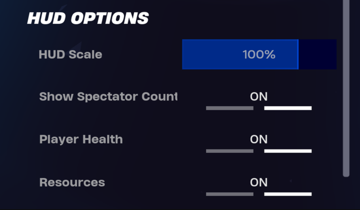Click the dark unfilled end of HUD Scale slider
Viewport: 360px width, 210px height.
(x=318, y=54)
